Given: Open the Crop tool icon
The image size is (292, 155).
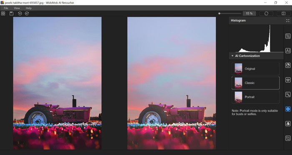Looking at the screenshot, I should pyautogui.click(x=288, y=138).
